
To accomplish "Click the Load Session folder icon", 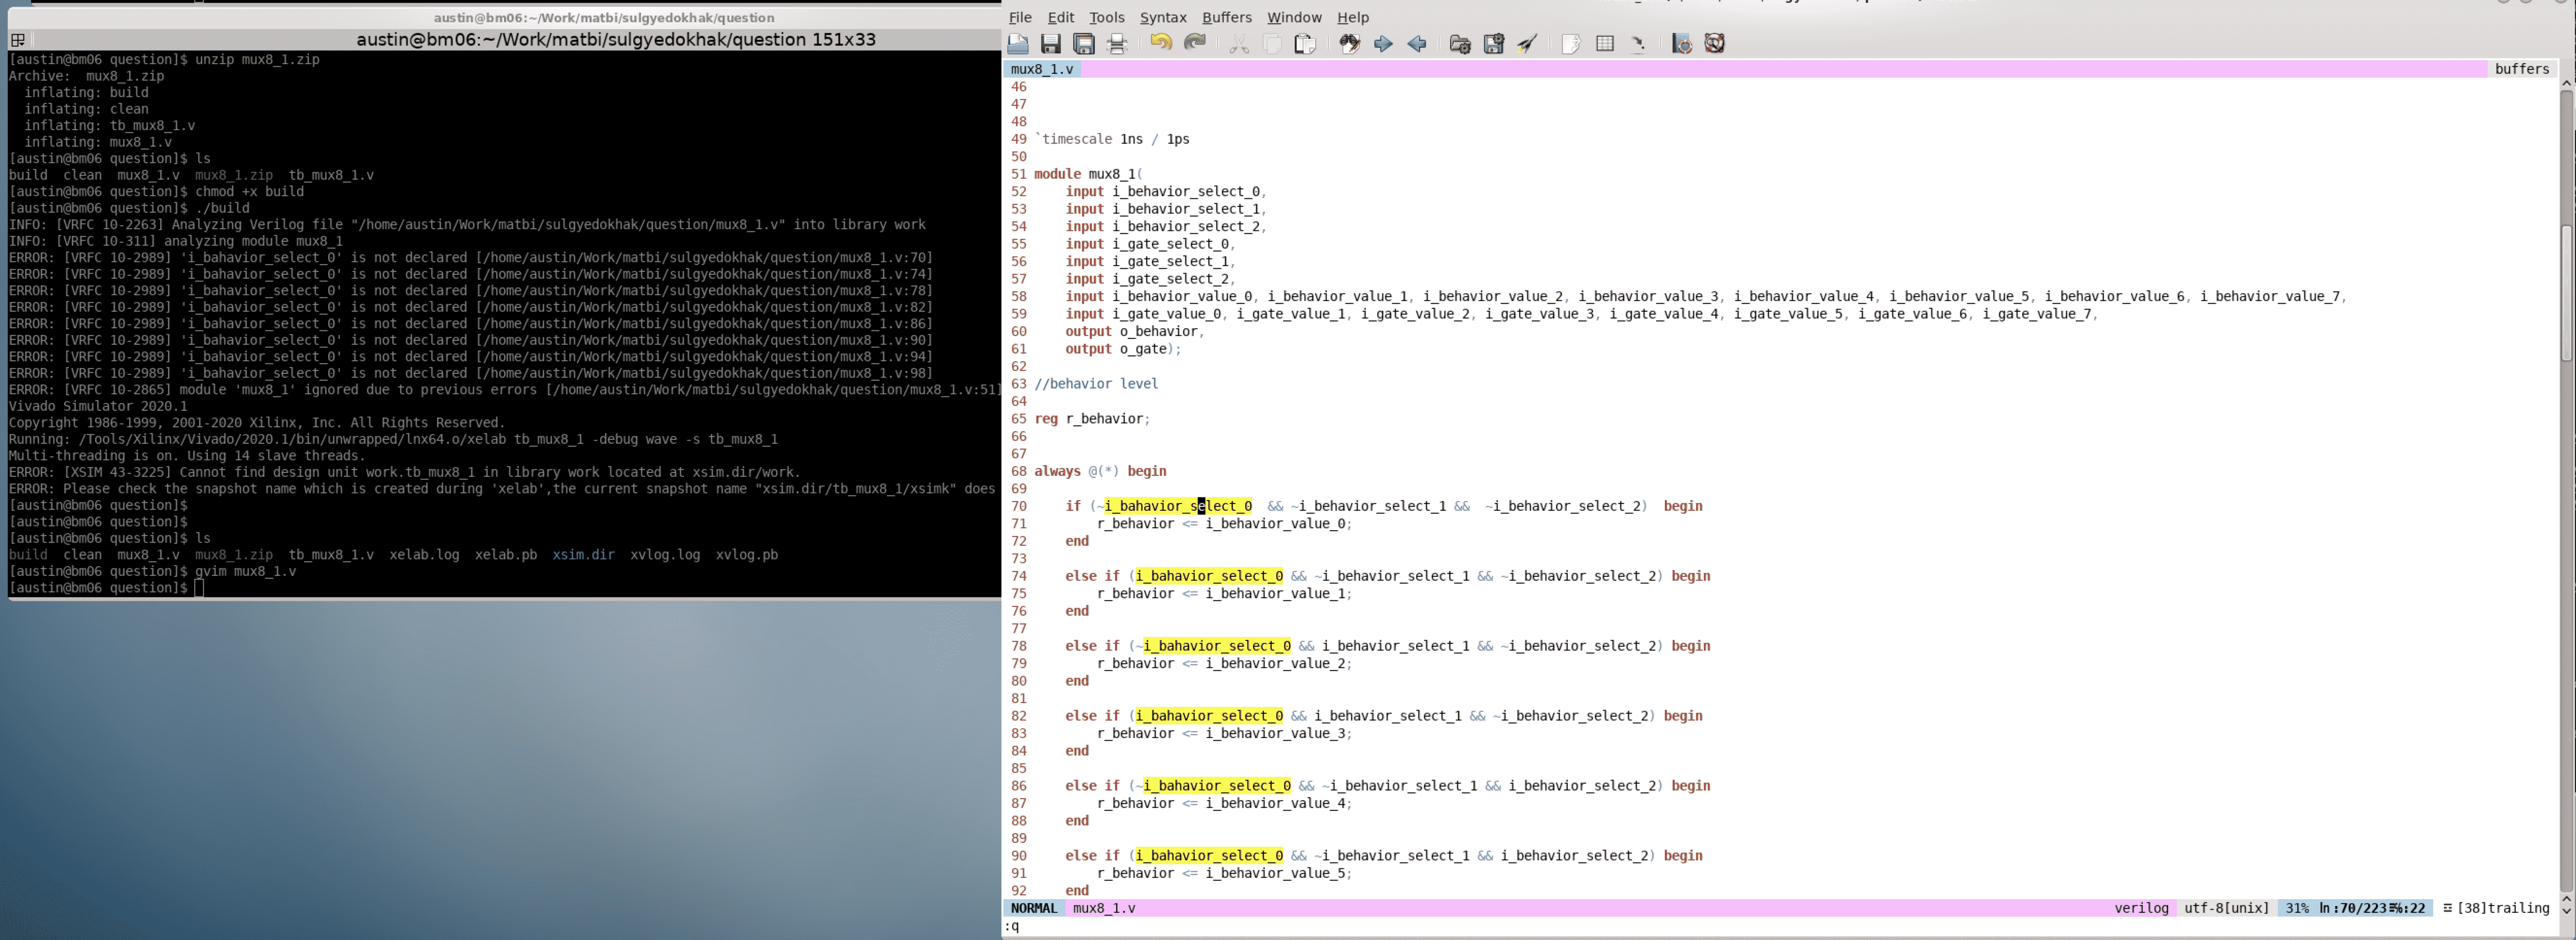I will coord(1460,44).
